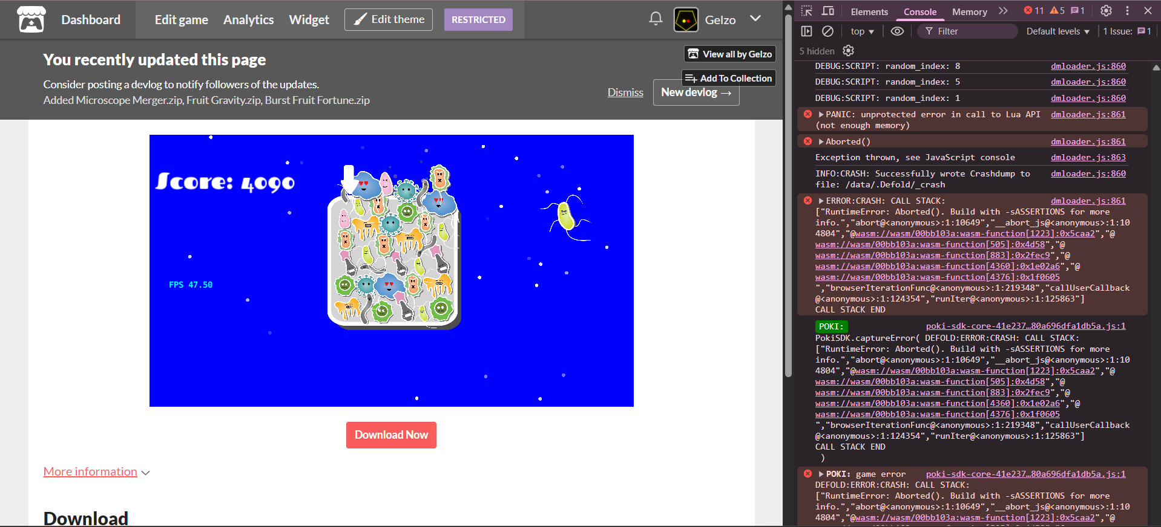1161x527 pixels.
Task: Open the Default levels dropdown
Action: tap(1057, 31)
